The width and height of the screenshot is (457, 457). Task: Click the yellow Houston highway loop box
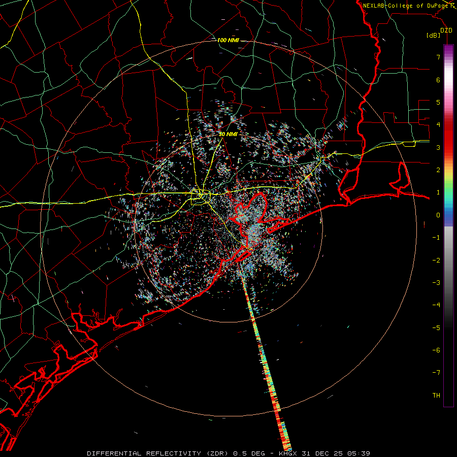[x=201, y=198]
